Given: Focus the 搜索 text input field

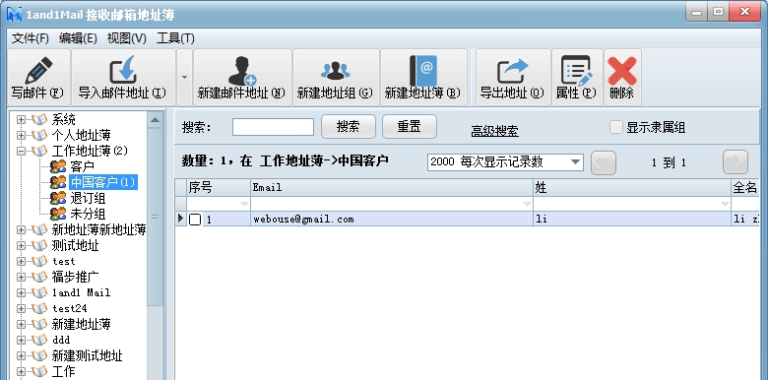Looking at the screenshot, I should [273, 127].
